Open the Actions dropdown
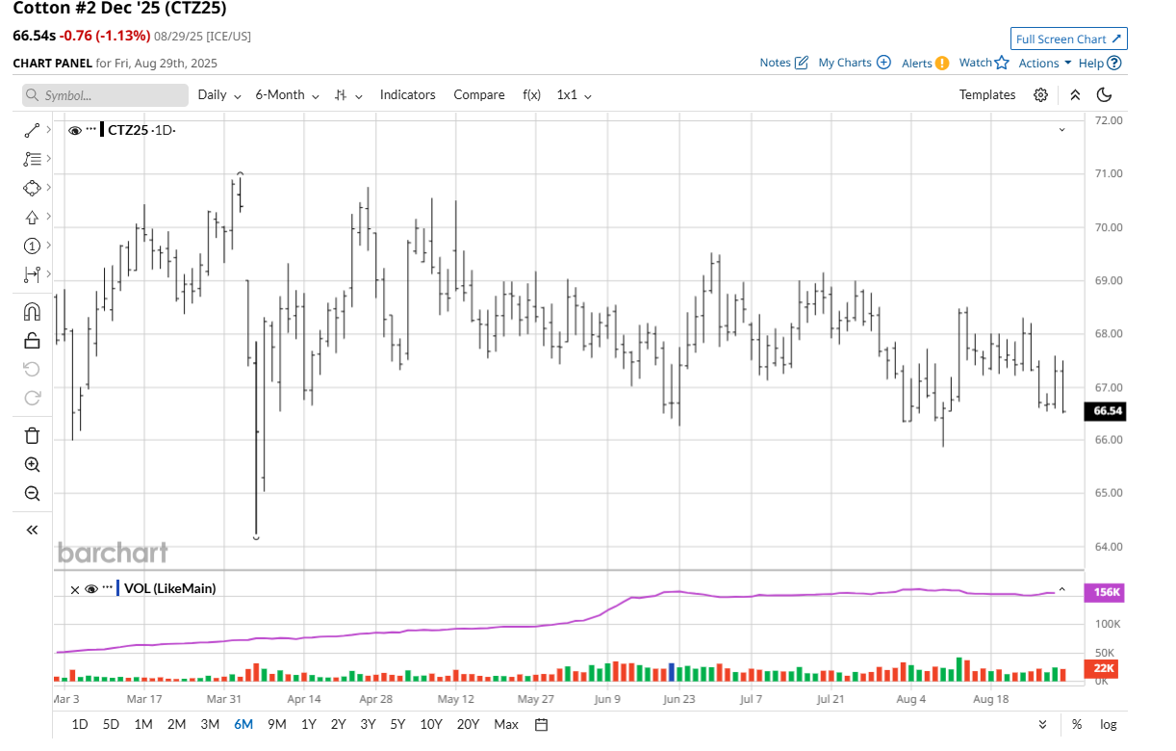1176x751 pixels. coord(1045,63)
